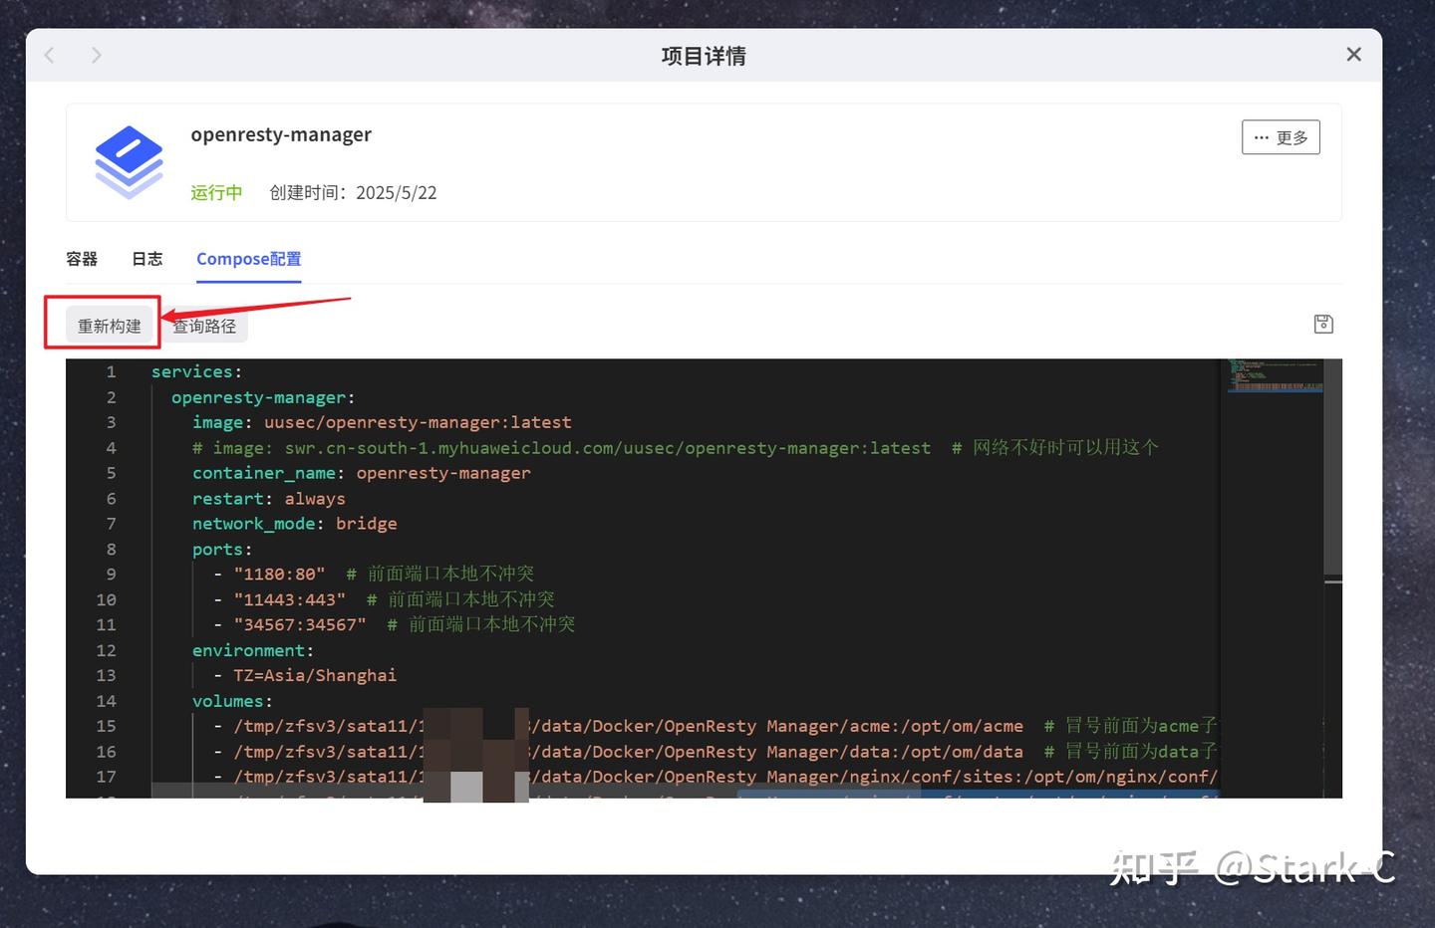Navigate forward with the right chevron arrow
Image resolution: width=1435 pixels, height=928 pixels.
click(x=96, y=55)
